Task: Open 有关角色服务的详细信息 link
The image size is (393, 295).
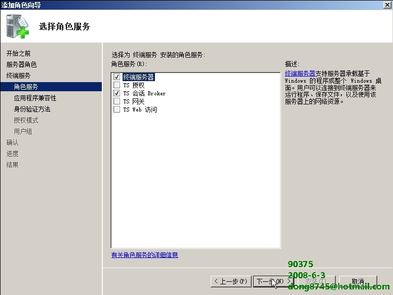Action: (x=145, y=255)
